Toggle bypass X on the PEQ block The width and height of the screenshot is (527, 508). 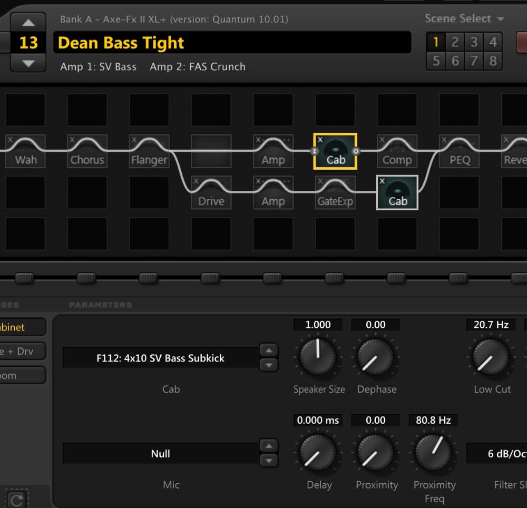444,140
